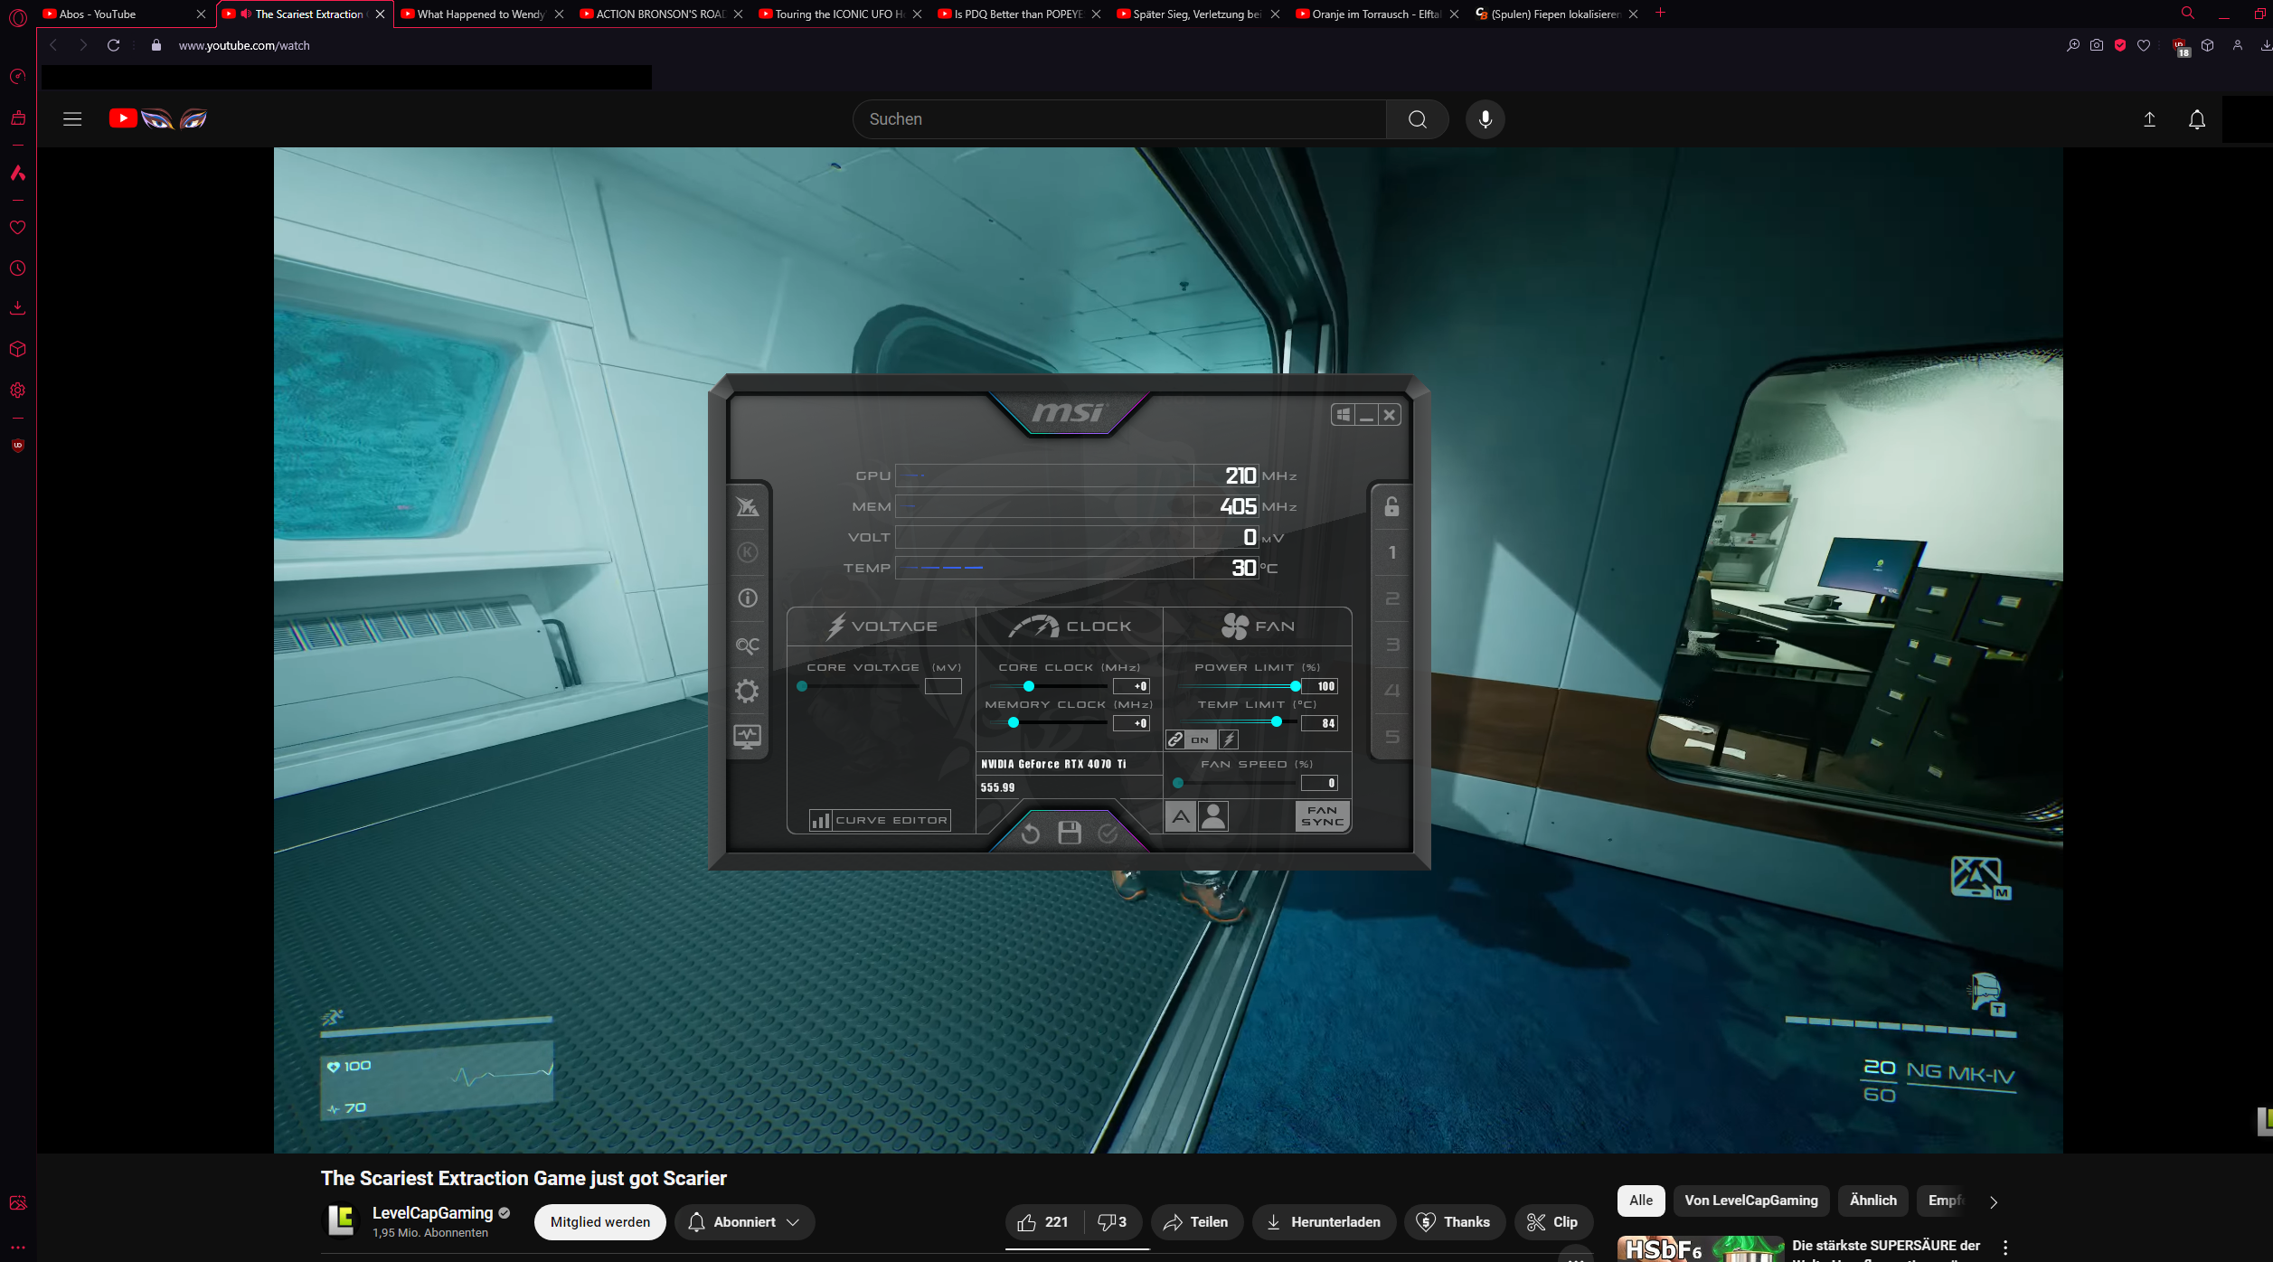2273x1262 pixels.
Task: Toggle automatic fan speed mode
Action: point(1181,817)
